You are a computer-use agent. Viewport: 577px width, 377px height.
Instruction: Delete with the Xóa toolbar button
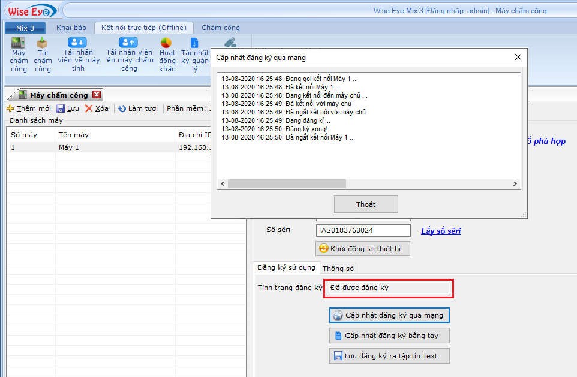click(97, 108)
